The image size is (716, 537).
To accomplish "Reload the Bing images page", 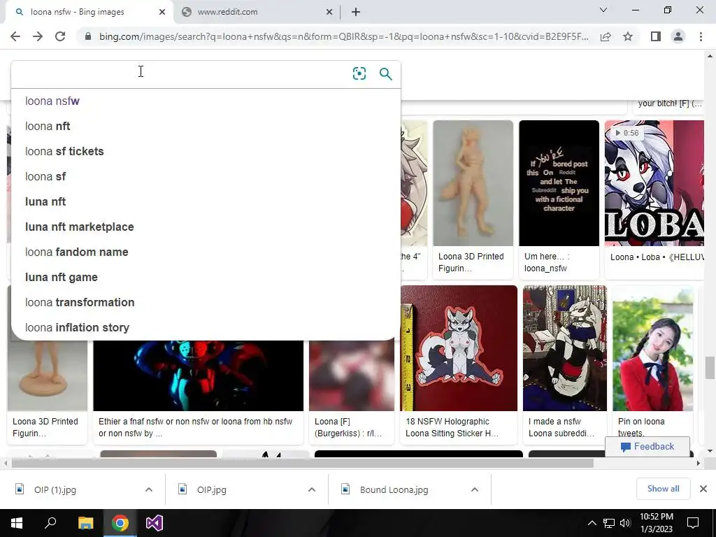I will click(x=60, y=36).
